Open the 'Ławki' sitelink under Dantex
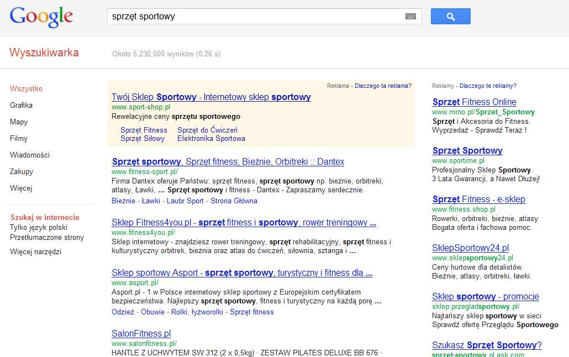569x357 pixels. pyautogui.click(x=151, y=201)
